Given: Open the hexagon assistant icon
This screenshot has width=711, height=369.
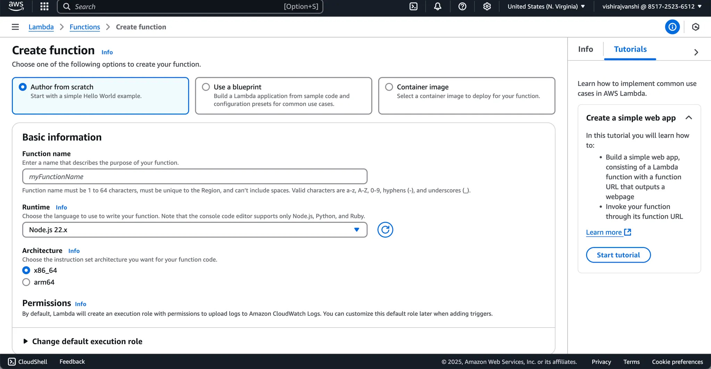Looking at the screenshot, I should pyautogui.click(x=695, y=27).
